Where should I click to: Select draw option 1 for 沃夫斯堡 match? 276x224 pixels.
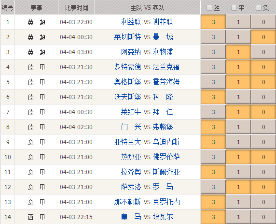[x=238, y=97]
